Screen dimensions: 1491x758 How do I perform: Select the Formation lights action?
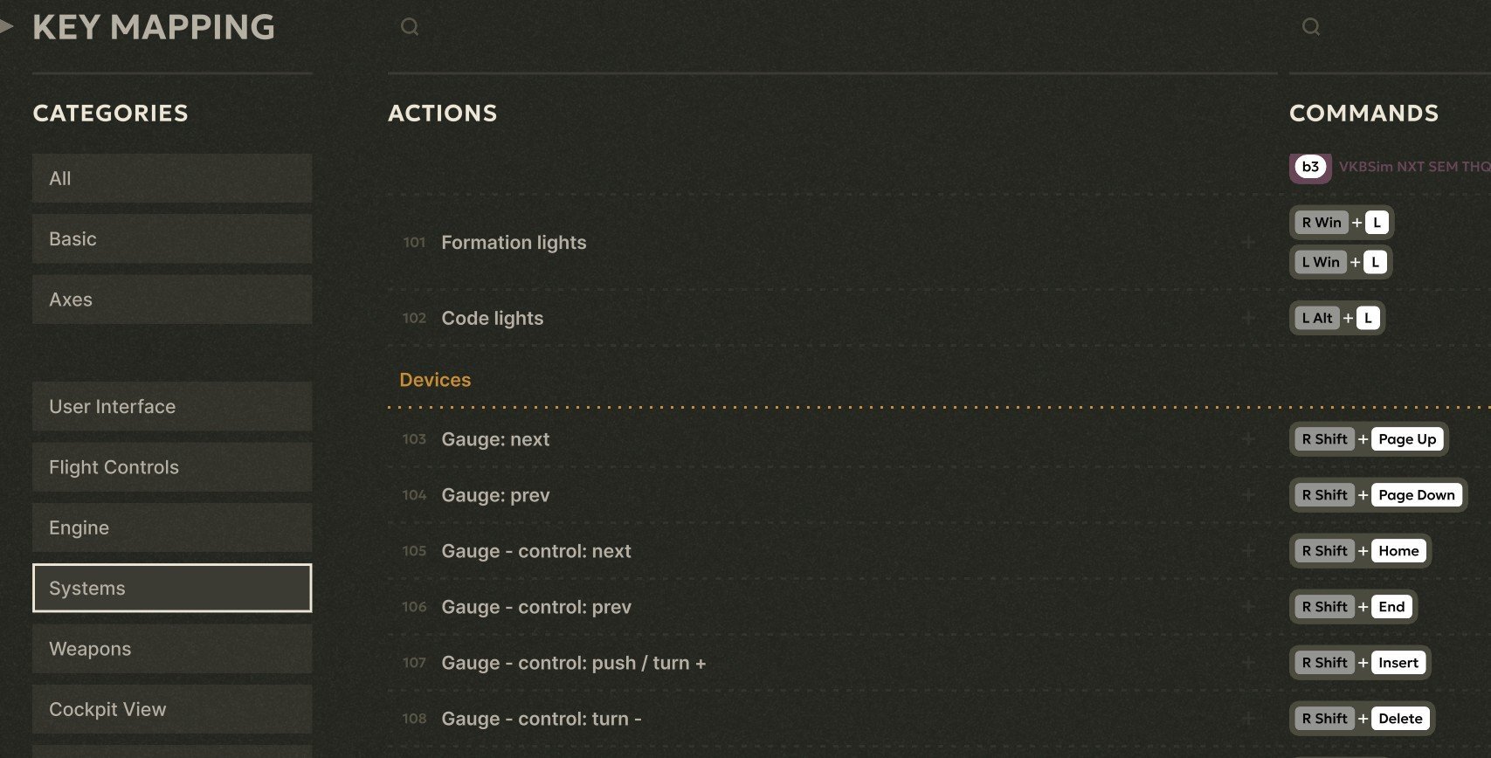click(514, 243)
